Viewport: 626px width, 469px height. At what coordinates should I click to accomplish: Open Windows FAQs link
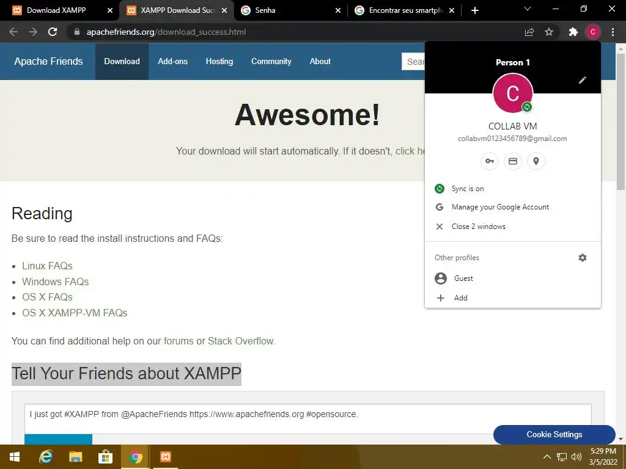pyautogui.click(x=55, y=282)
